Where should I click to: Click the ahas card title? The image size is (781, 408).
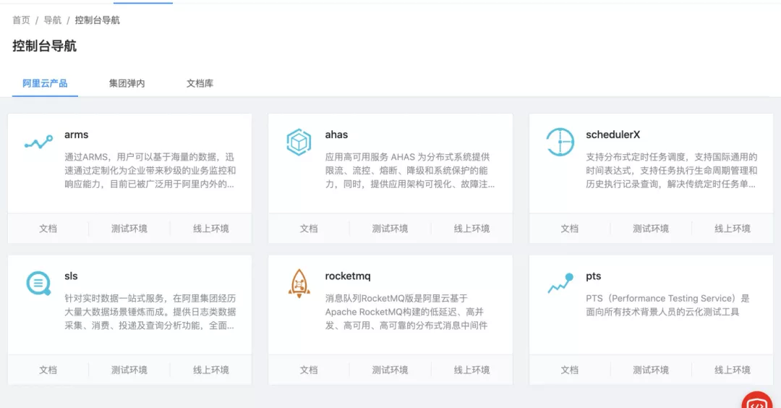point(336,135)
